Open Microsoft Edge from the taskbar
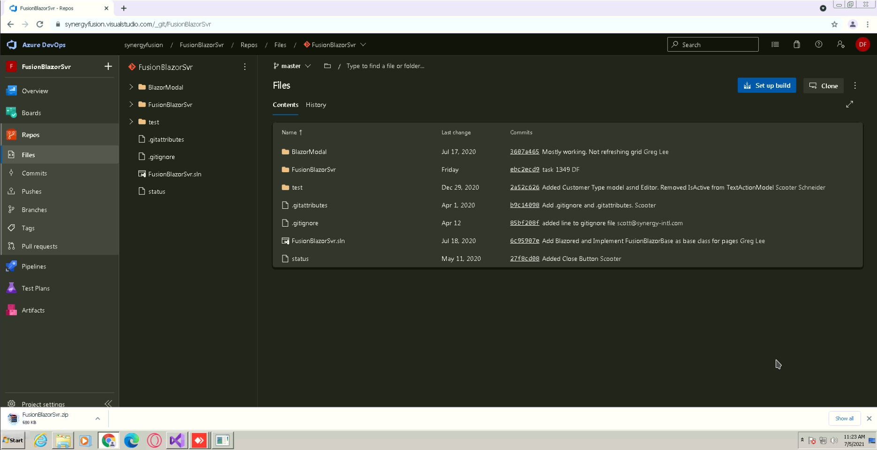The width and height of the screenshot is (877, 450). coord(131,441)
